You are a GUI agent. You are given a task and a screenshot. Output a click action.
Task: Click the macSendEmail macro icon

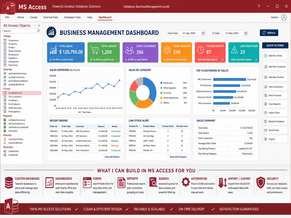(x=5, y=143)
